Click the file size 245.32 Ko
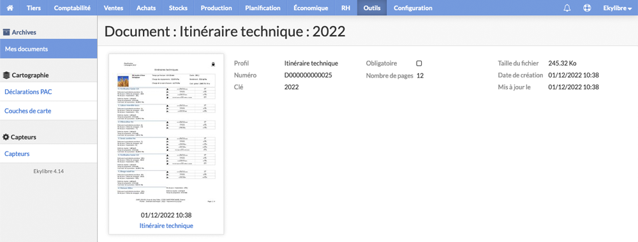638x242 pixels. (x=562, y=63)
